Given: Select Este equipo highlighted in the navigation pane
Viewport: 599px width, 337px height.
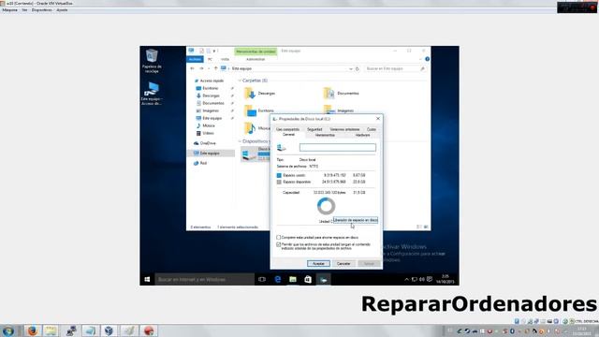Looking at the screenshot, I should coord(211,154).
